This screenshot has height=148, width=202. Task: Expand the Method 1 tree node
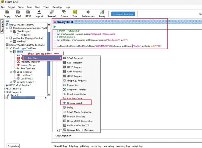(x=11, y=42)
